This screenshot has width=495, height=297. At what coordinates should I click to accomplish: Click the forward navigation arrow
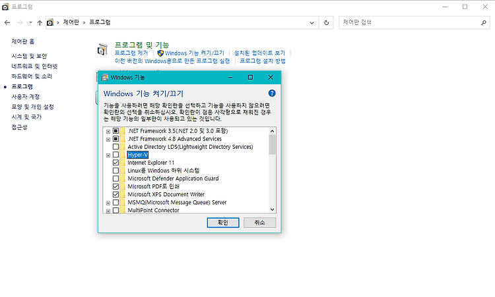tap(20, 22)
